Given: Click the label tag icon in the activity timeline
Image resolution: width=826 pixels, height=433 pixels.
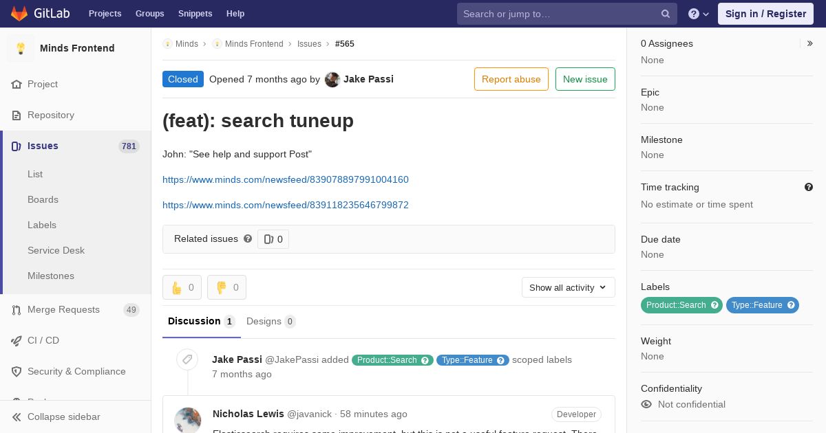Looking at the screenshot, I should (187, 359).
